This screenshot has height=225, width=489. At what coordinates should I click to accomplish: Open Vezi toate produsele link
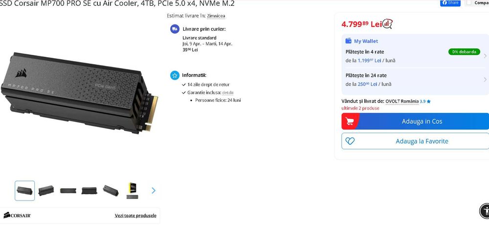[x=135, y=215]
